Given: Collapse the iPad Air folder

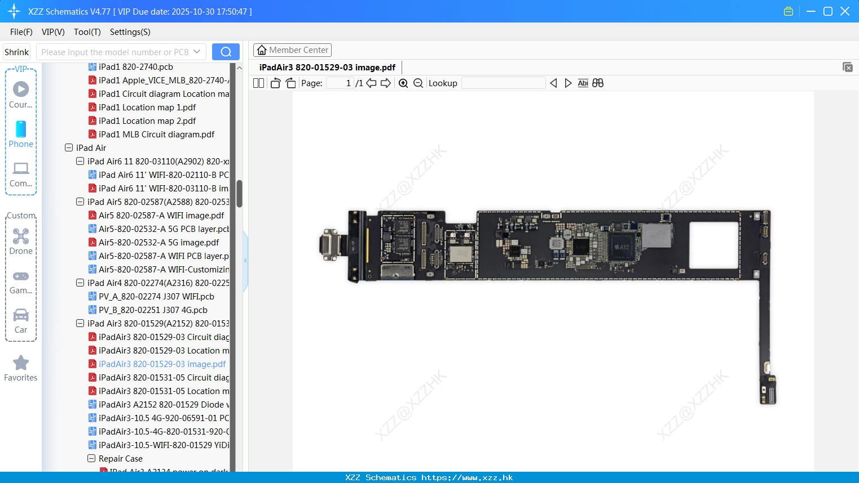Looking at the screenshot, I should 69,148.
